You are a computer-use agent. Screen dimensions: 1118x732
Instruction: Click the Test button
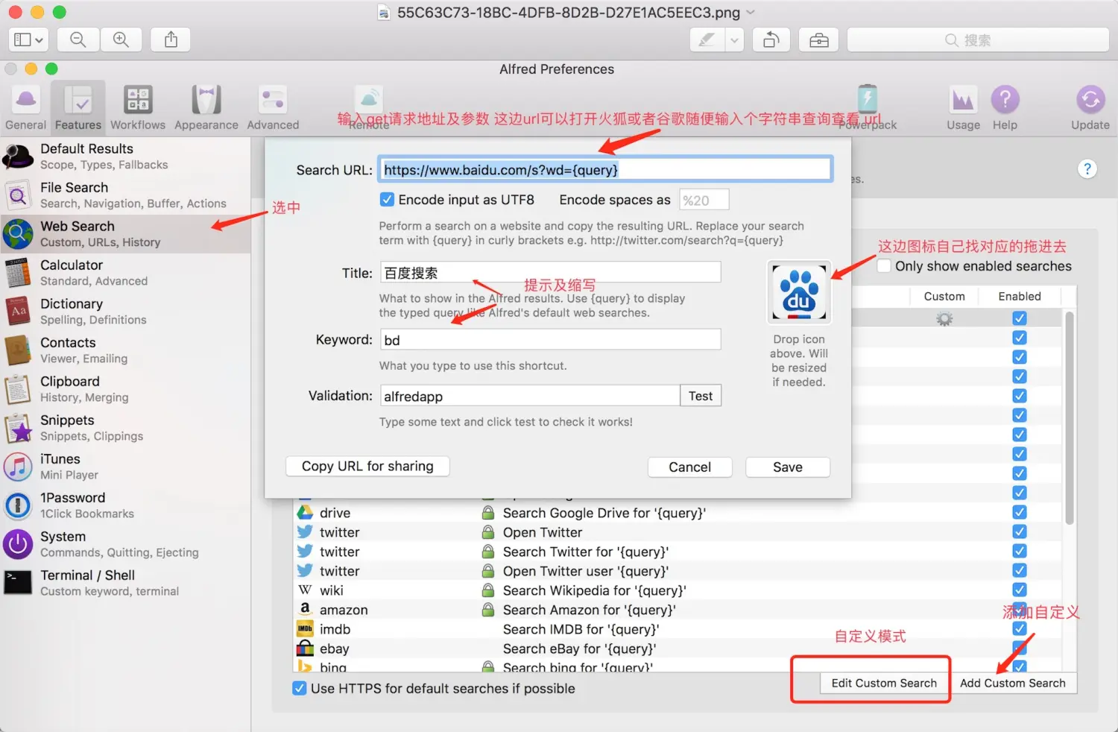(x=701, y=396)
